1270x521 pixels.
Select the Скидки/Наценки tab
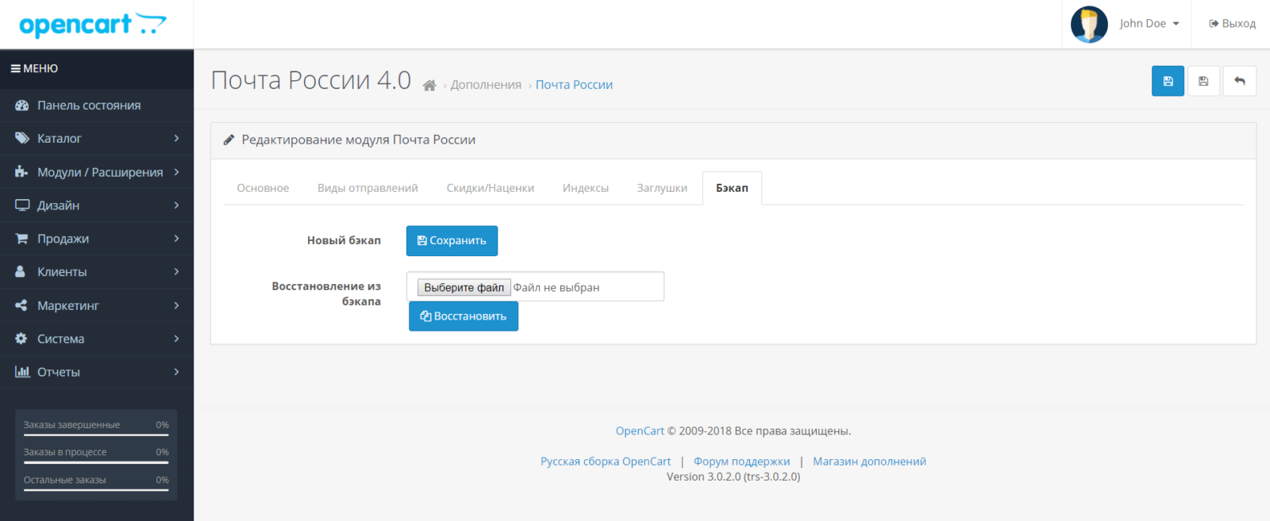(491, 188)
